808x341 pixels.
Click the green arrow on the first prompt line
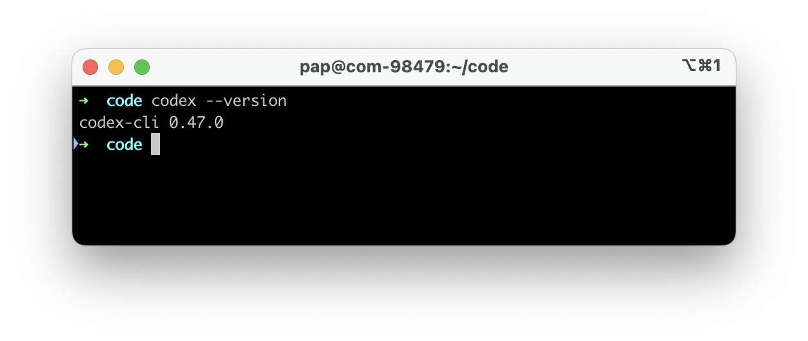click(x=84, y=101)
